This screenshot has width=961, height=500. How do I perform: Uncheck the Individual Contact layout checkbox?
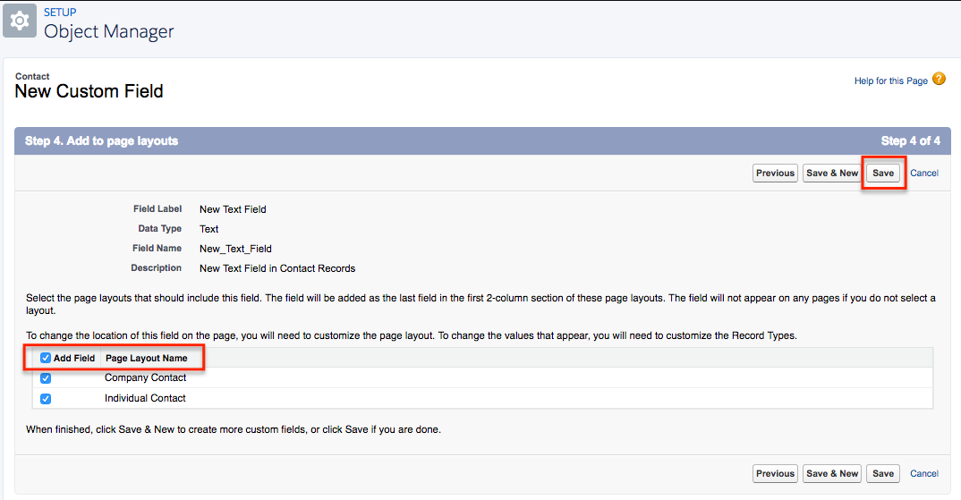pyautogui.click(x=46, y=399)
